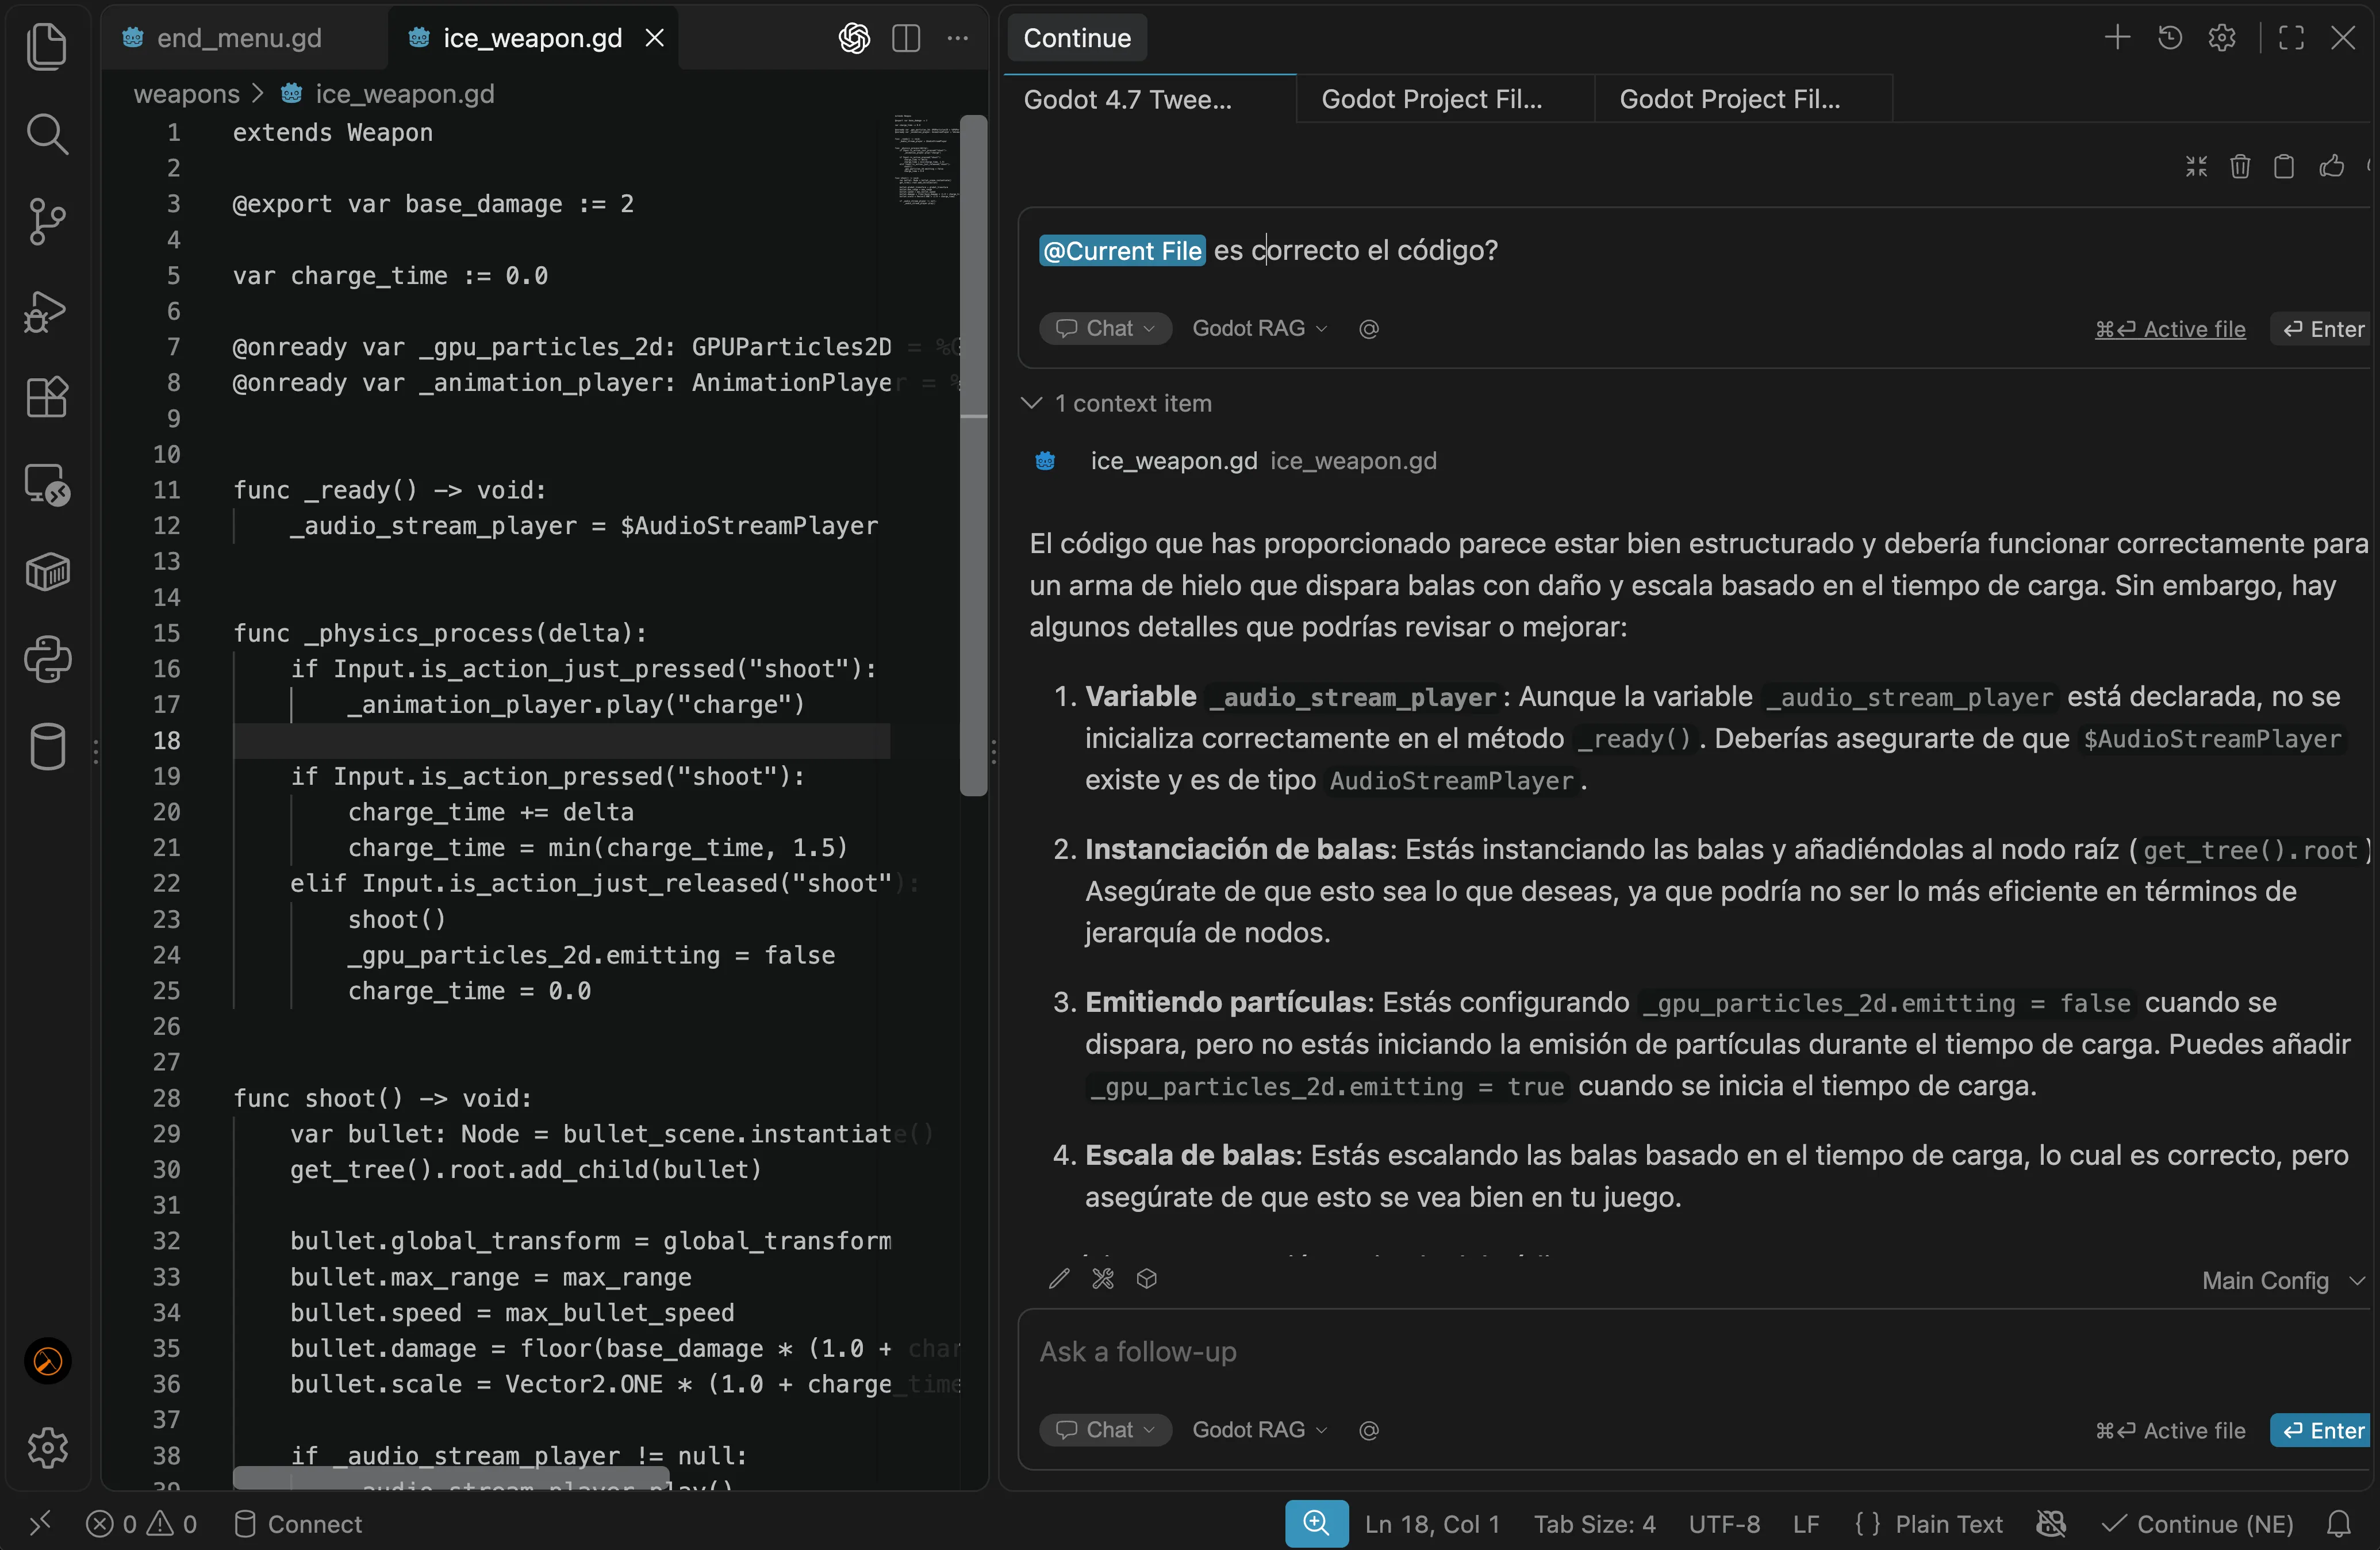Click the weapons breadcrumb folder
2380x1550 pixels.
pyautogui.click(x=186, y=94)
